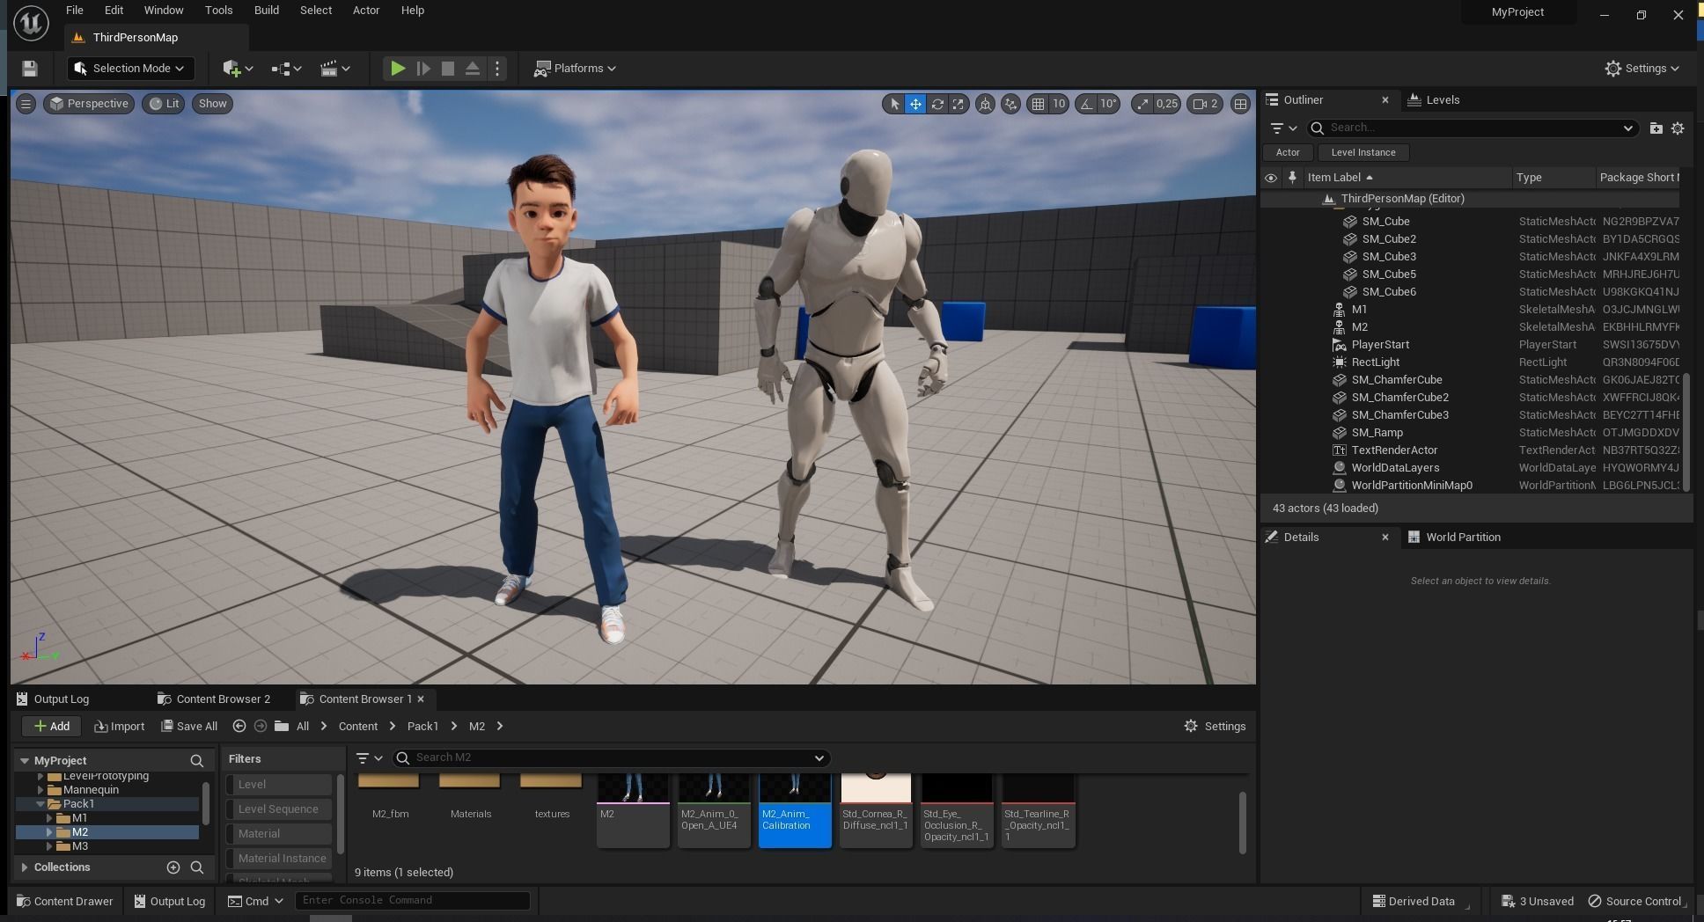Activate the Rotate gizmo tool

(x=937, y=104)
